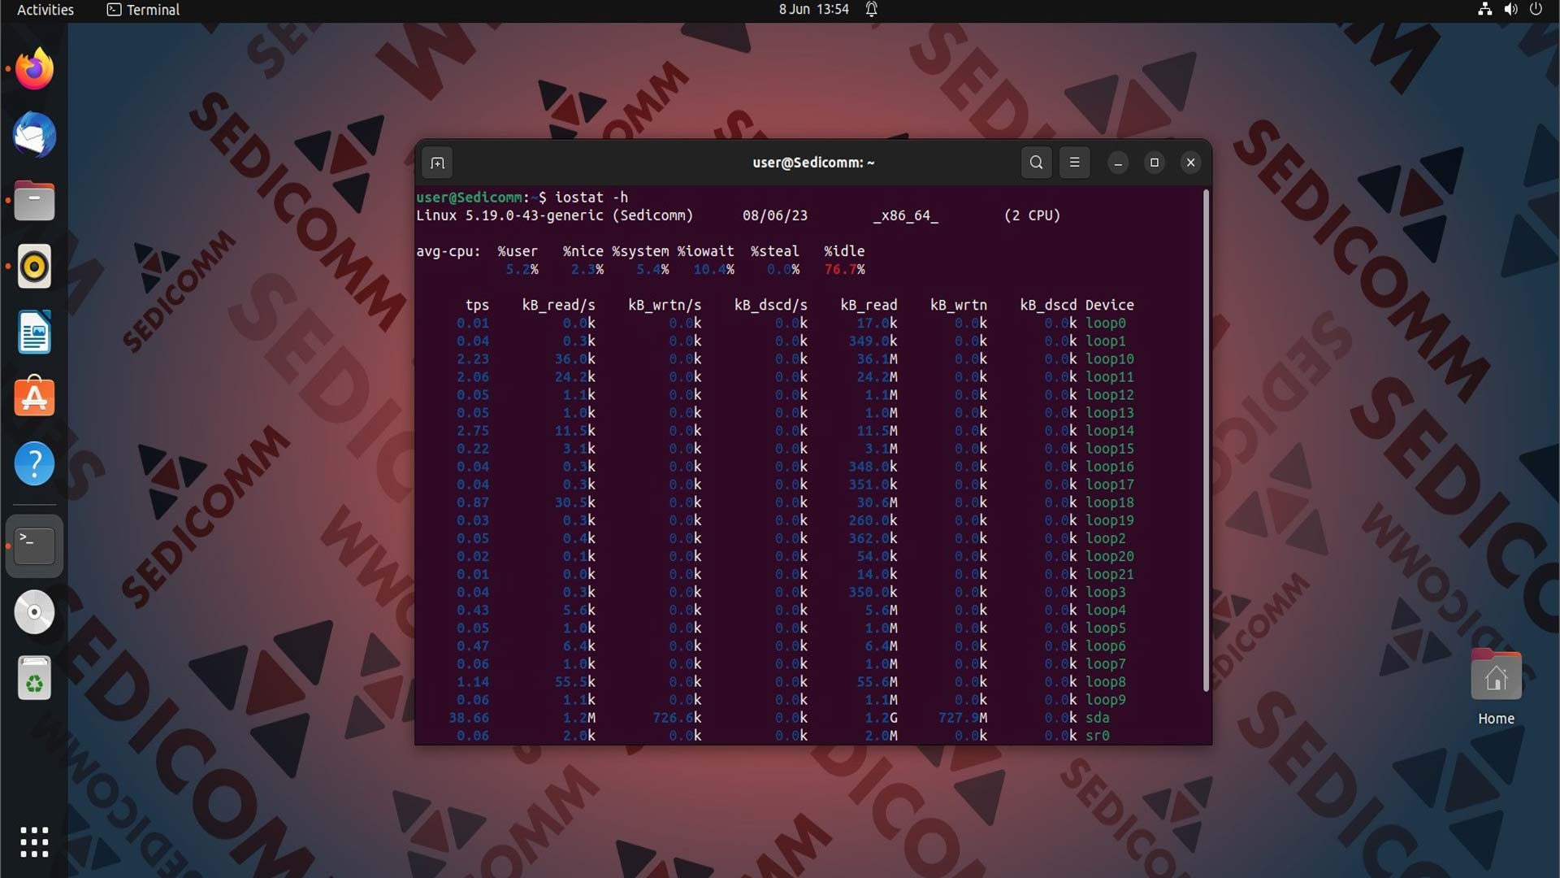
Task: Open the Terminal search icon
Action: pos(1036,163)
